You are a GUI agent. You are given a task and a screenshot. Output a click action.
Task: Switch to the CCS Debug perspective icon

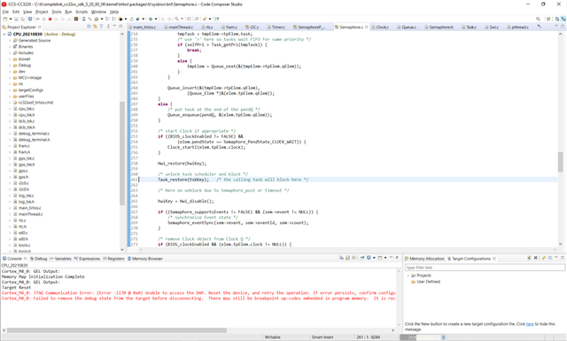pyautogui.click(x=563, y=19)
